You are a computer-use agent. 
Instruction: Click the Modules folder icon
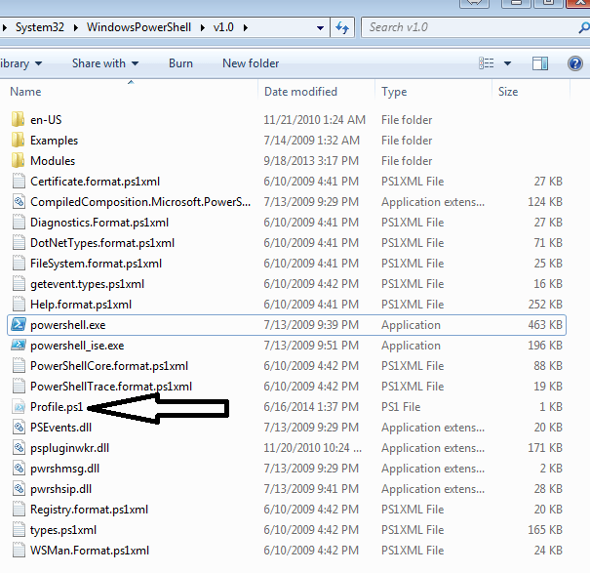18,161
